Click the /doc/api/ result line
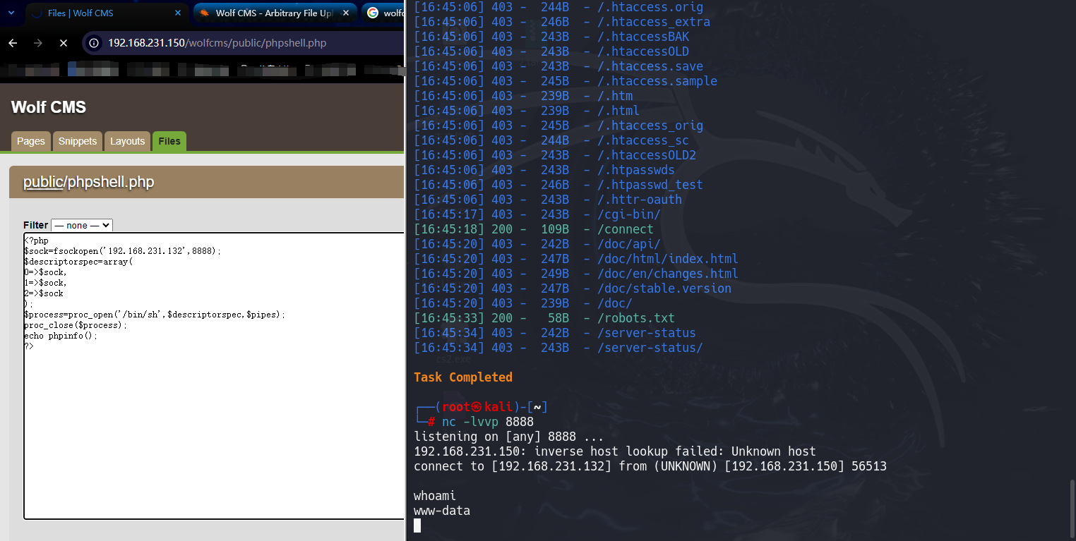 coord(537,244)
